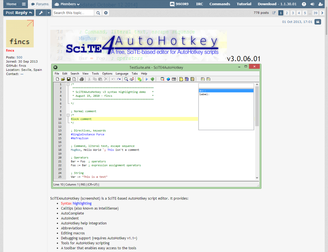This screenshot has width=328, height=252.
Task: Expand the Contact ellipsis for fincs
Action: tap(22, 74)
